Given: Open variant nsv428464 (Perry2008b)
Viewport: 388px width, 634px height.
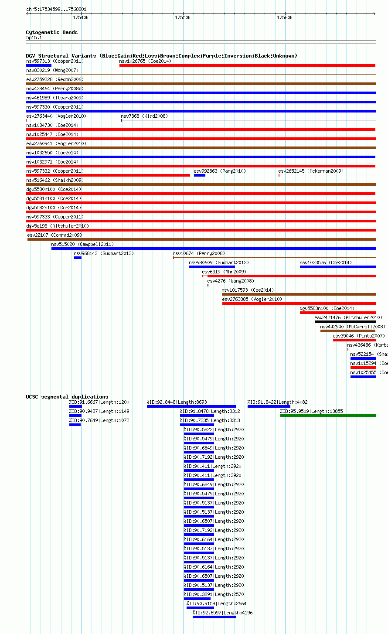Looking at the screenshot, I should 55,89.
